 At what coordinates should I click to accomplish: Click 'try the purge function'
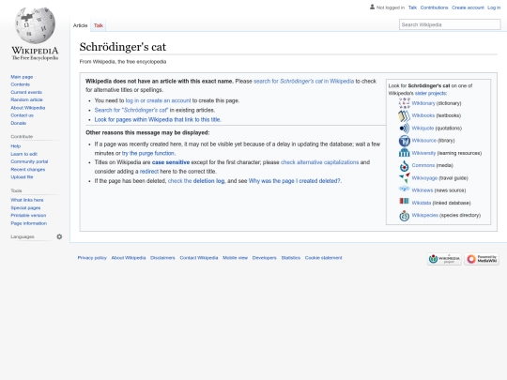click(148, 153)
